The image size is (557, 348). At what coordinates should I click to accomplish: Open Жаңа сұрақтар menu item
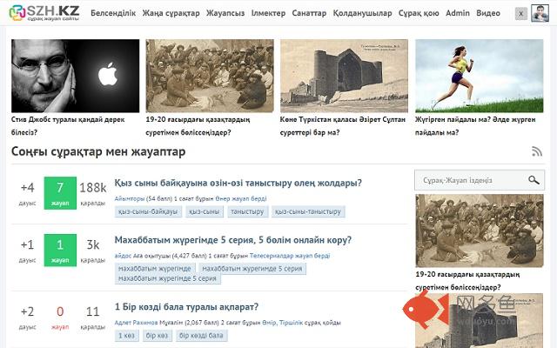[x=171, y=13]
